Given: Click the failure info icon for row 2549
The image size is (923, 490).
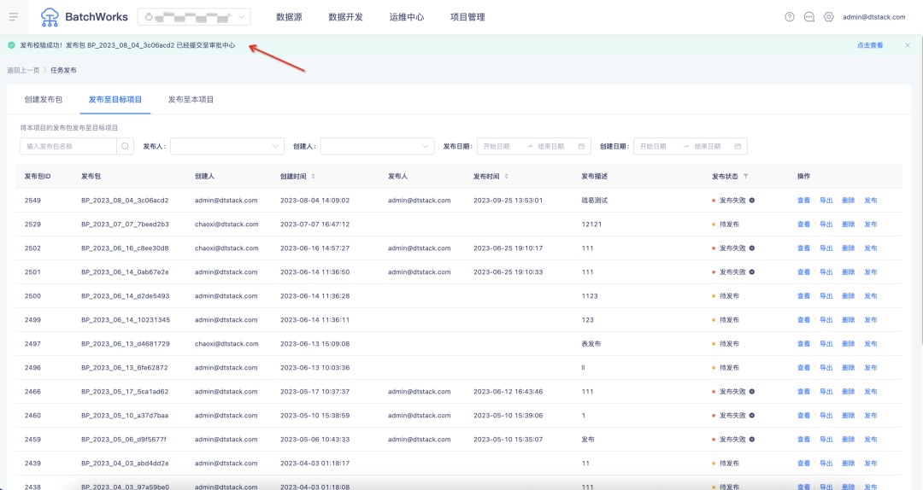Looking at the screenshot, I should click(x=752, y=201).
